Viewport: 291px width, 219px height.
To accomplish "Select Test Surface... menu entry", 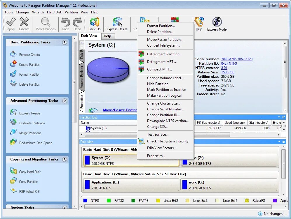I will point(158,135).
